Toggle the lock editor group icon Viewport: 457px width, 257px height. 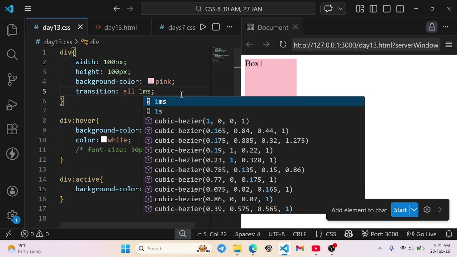tap(432, 27)
